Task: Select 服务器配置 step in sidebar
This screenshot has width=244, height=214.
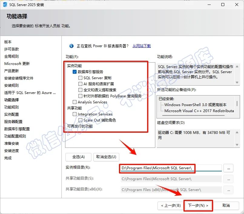Action: pyautogui.click(x=13, y=122)
